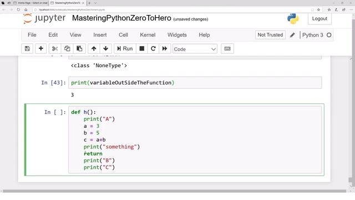Close the MasteringPythonZeroToHero browser tab
The image size is (355, 200).
pos(83,3)
